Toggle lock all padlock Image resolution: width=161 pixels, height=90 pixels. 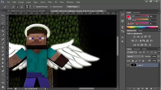tap(143, 61)
